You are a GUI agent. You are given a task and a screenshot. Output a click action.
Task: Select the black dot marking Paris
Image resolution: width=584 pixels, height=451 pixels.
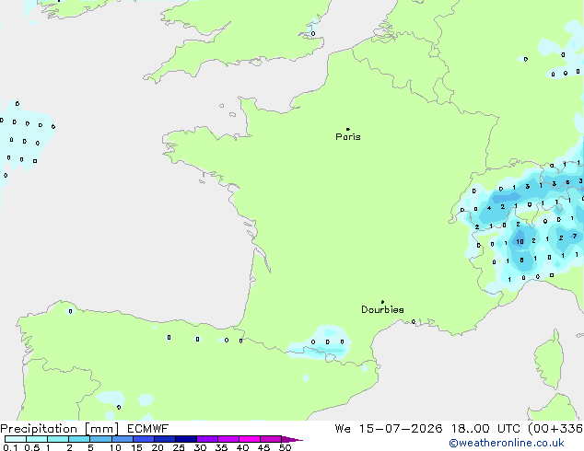tap(348, 129)
